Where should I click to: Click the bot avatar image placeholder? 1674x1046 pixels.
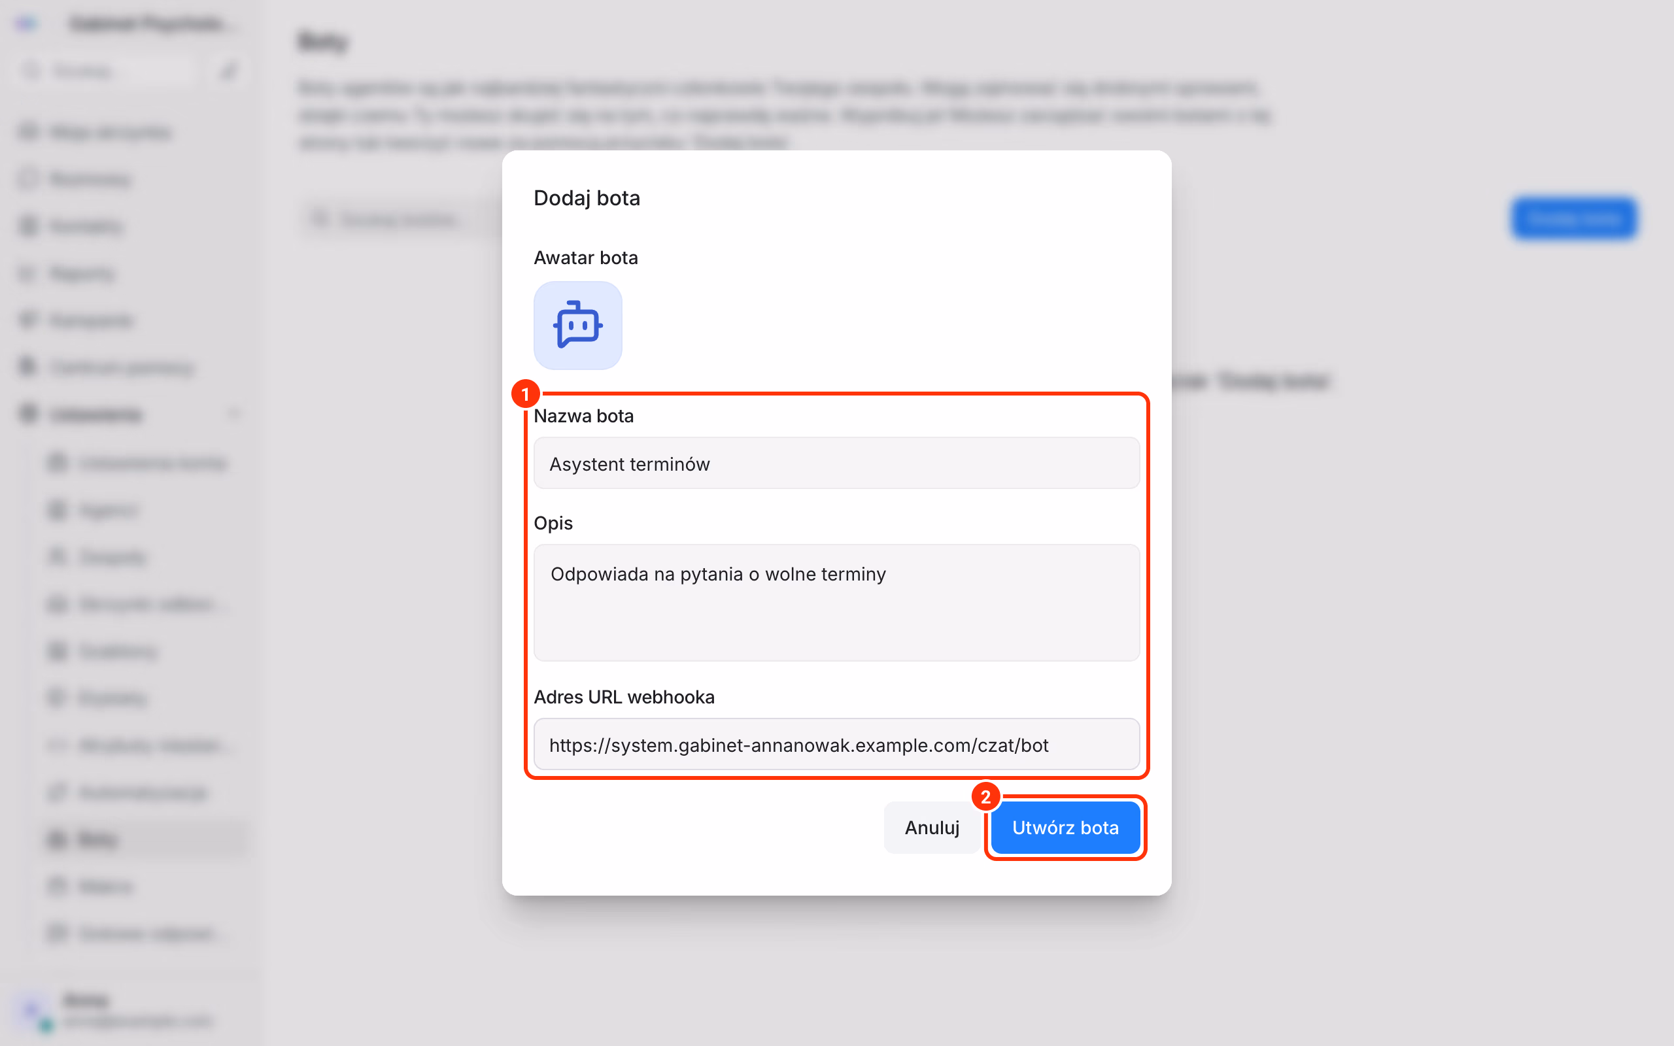577,325
